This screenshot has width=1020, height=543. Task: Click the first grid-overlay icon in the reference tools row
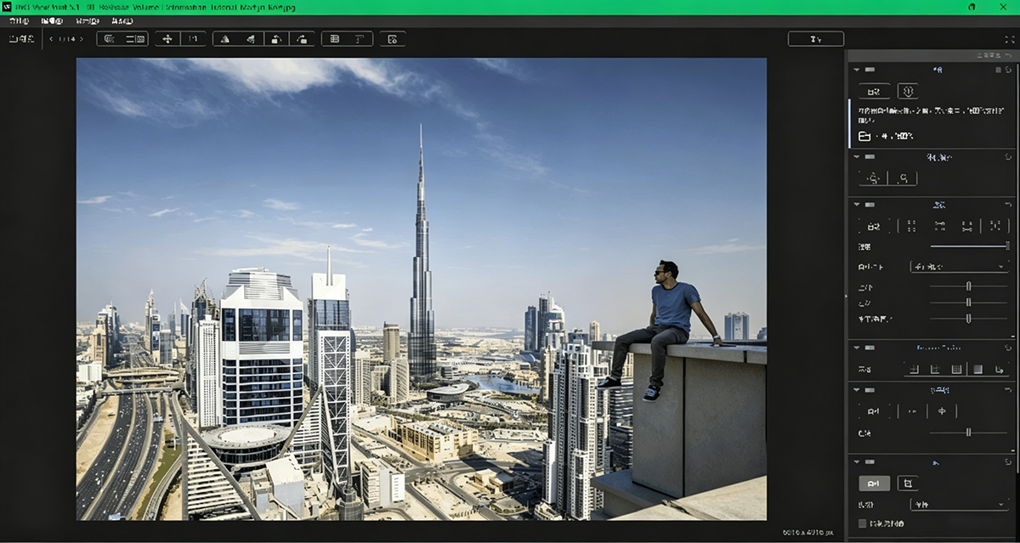click(915, 369)
